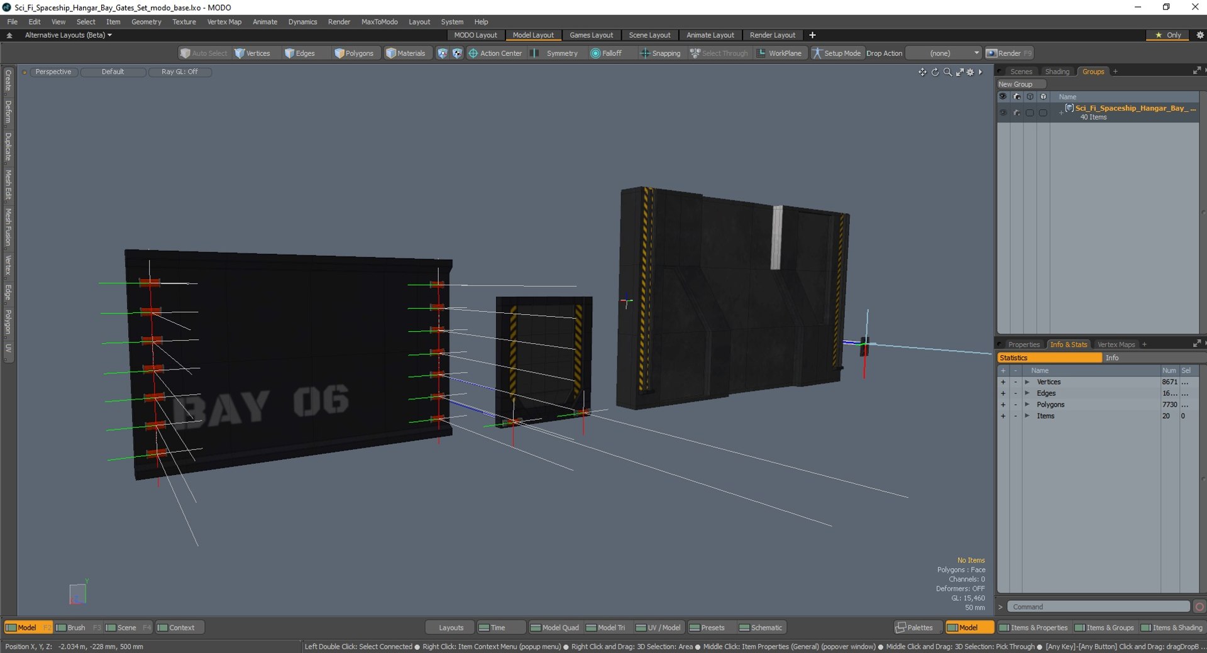The image size is (1207, 653).
Task: Open the vertical Mesh Edit sidebar tab
Action: pyautogui.click(x=8, y=184)
